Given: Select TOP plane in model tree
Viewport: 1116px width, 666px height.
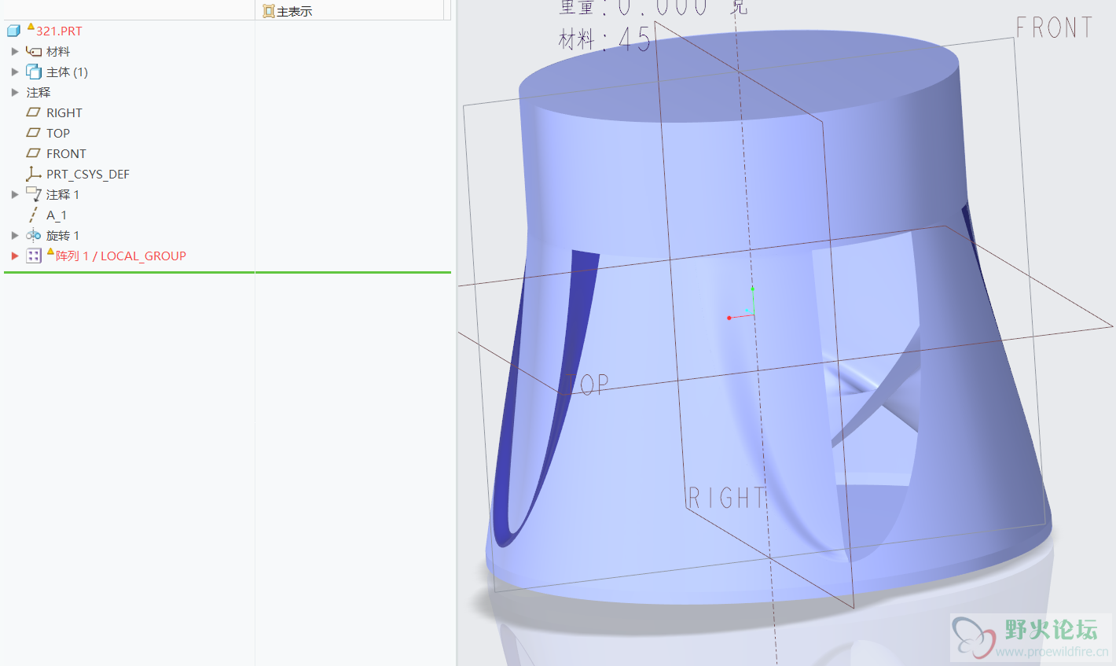Looking at the screenshot, I should 58,134.
